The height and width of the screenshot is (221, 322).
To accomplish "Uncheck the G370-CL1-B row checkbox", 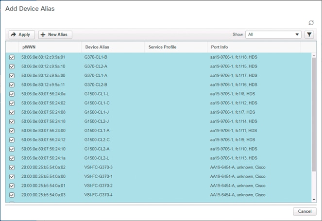I will coord(12,57).
